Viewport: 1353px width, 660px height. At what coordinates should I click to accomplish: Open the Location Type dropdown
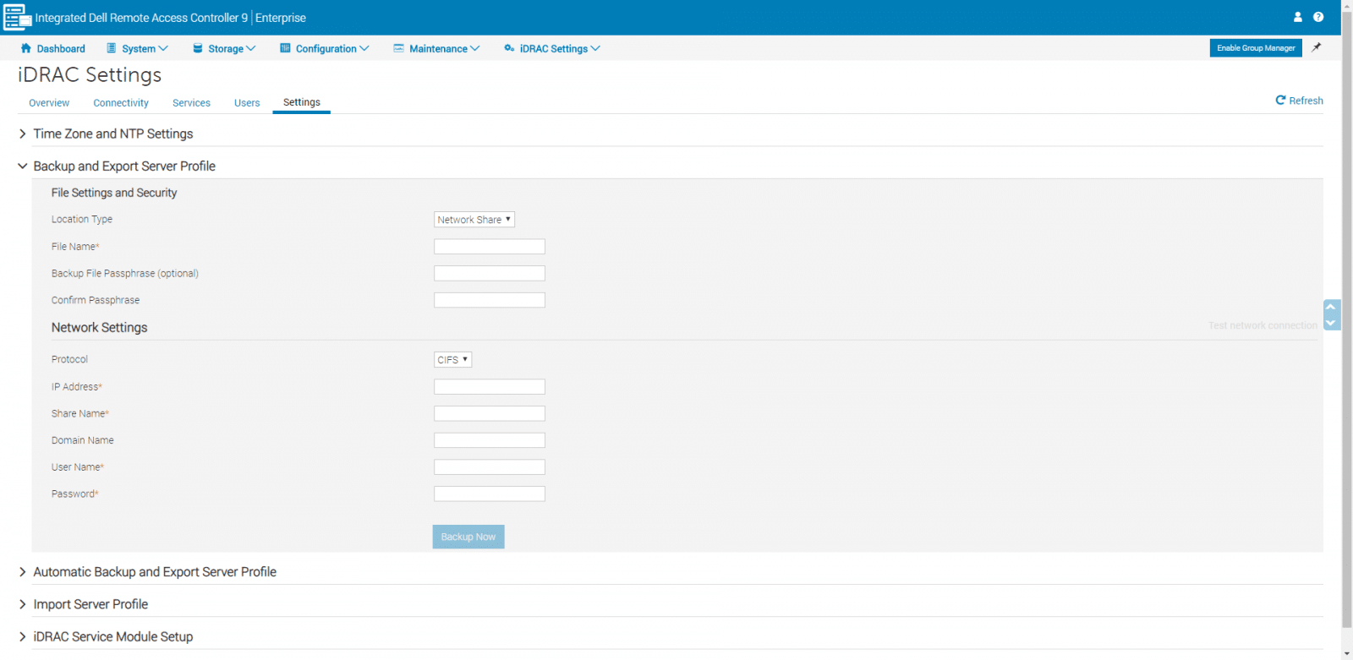pyautogui.click(x=474, y=220)
